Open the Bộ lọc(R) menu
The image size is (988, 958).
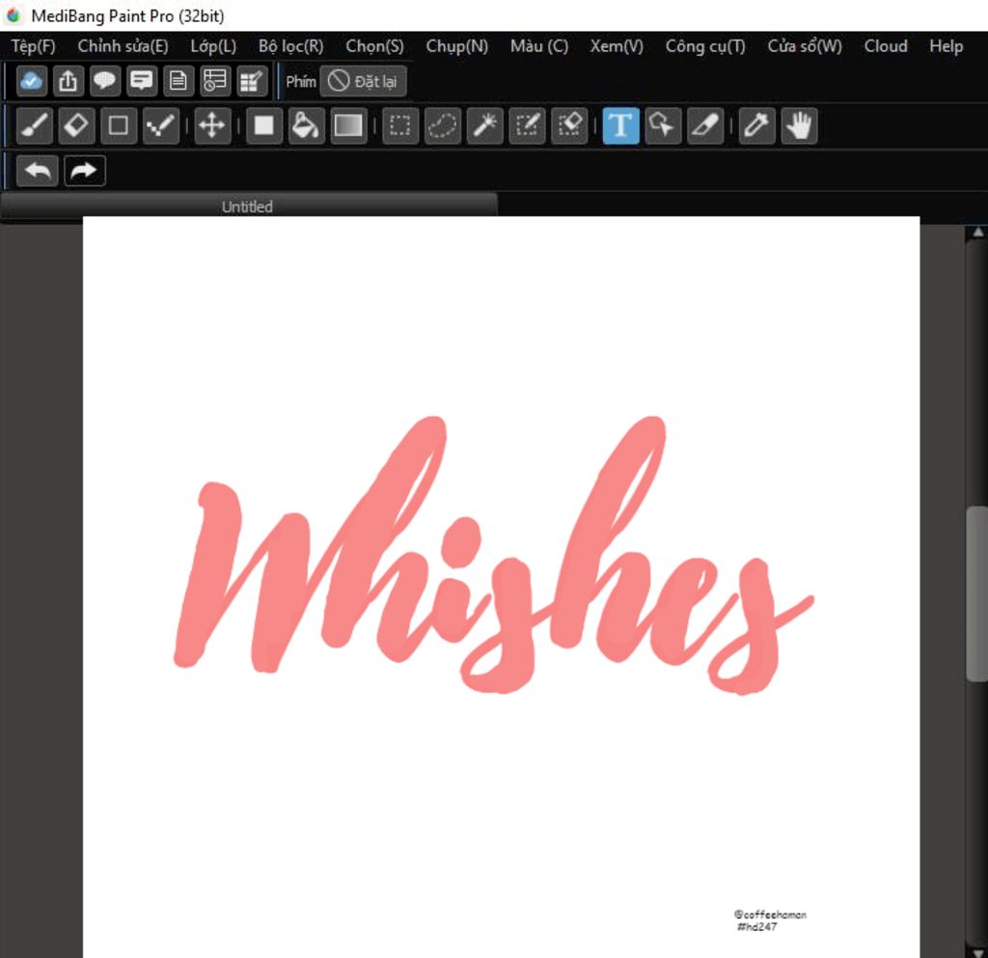pos(291,46)
